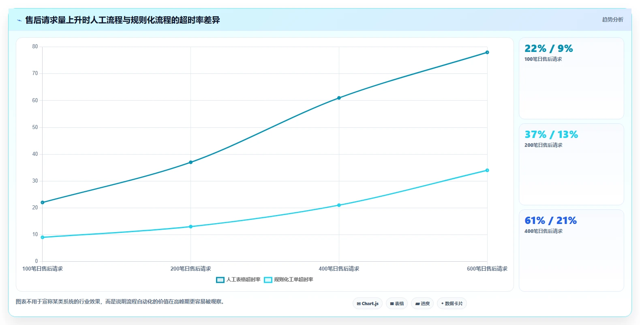Click the 人工 line point at 600笔日售后请求

tap(487, 52)
